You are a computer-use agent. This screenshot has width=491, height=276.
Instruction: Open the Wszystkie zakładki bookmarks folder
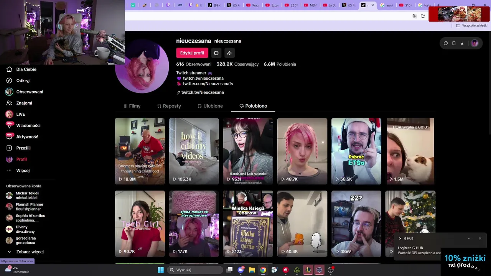click(x=471, y=26)
